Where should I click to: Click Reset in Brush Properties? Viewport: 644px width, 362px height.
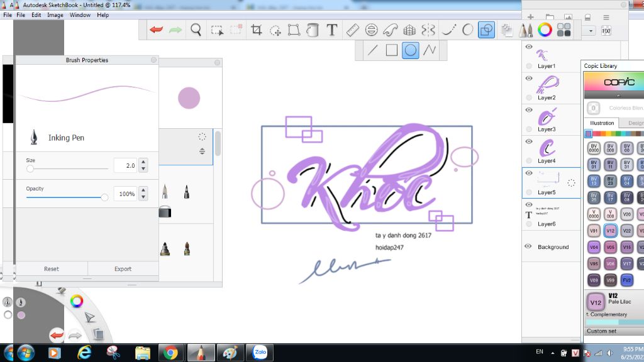[x=52, y=269]
